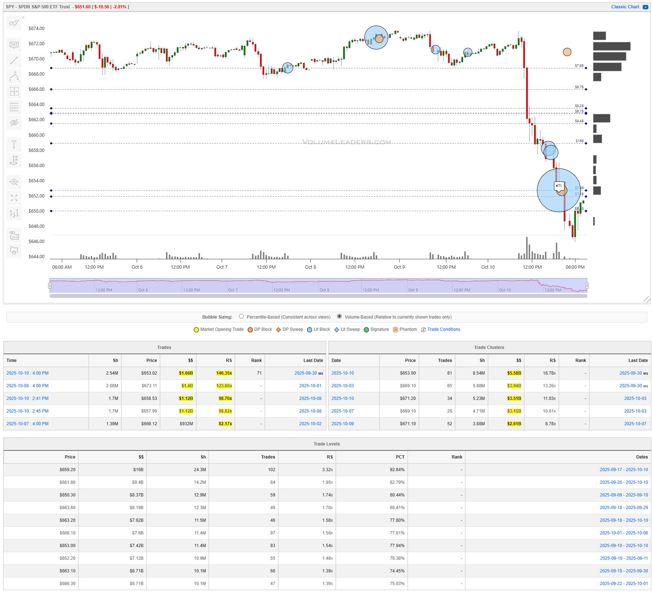Grab the left handle of range navigator
The height and width of the screenshot is (593, 652).
point(50,286)
